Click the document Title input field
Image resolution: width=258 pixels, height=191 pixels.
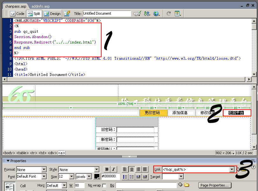click(x=107, y=14)
